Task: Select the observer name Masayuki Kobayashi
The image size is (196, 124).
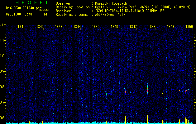Action: pos(112,3)
